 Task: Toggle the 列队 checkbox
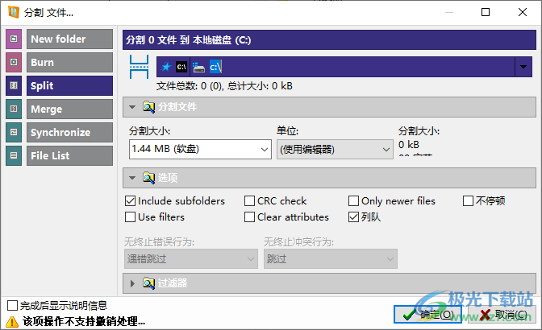click(x=353, y=217)
